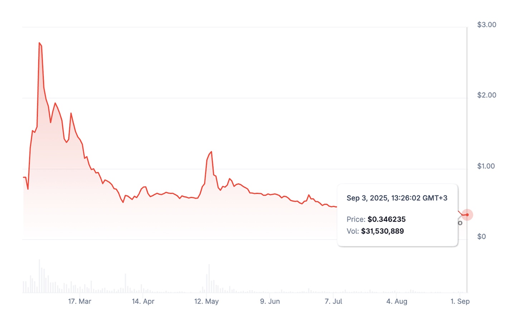The height and width of the screenshot is (322, 519).
Task: Select the 14. Apr date label
Action: pyautogui.click(x=143, y=301)
